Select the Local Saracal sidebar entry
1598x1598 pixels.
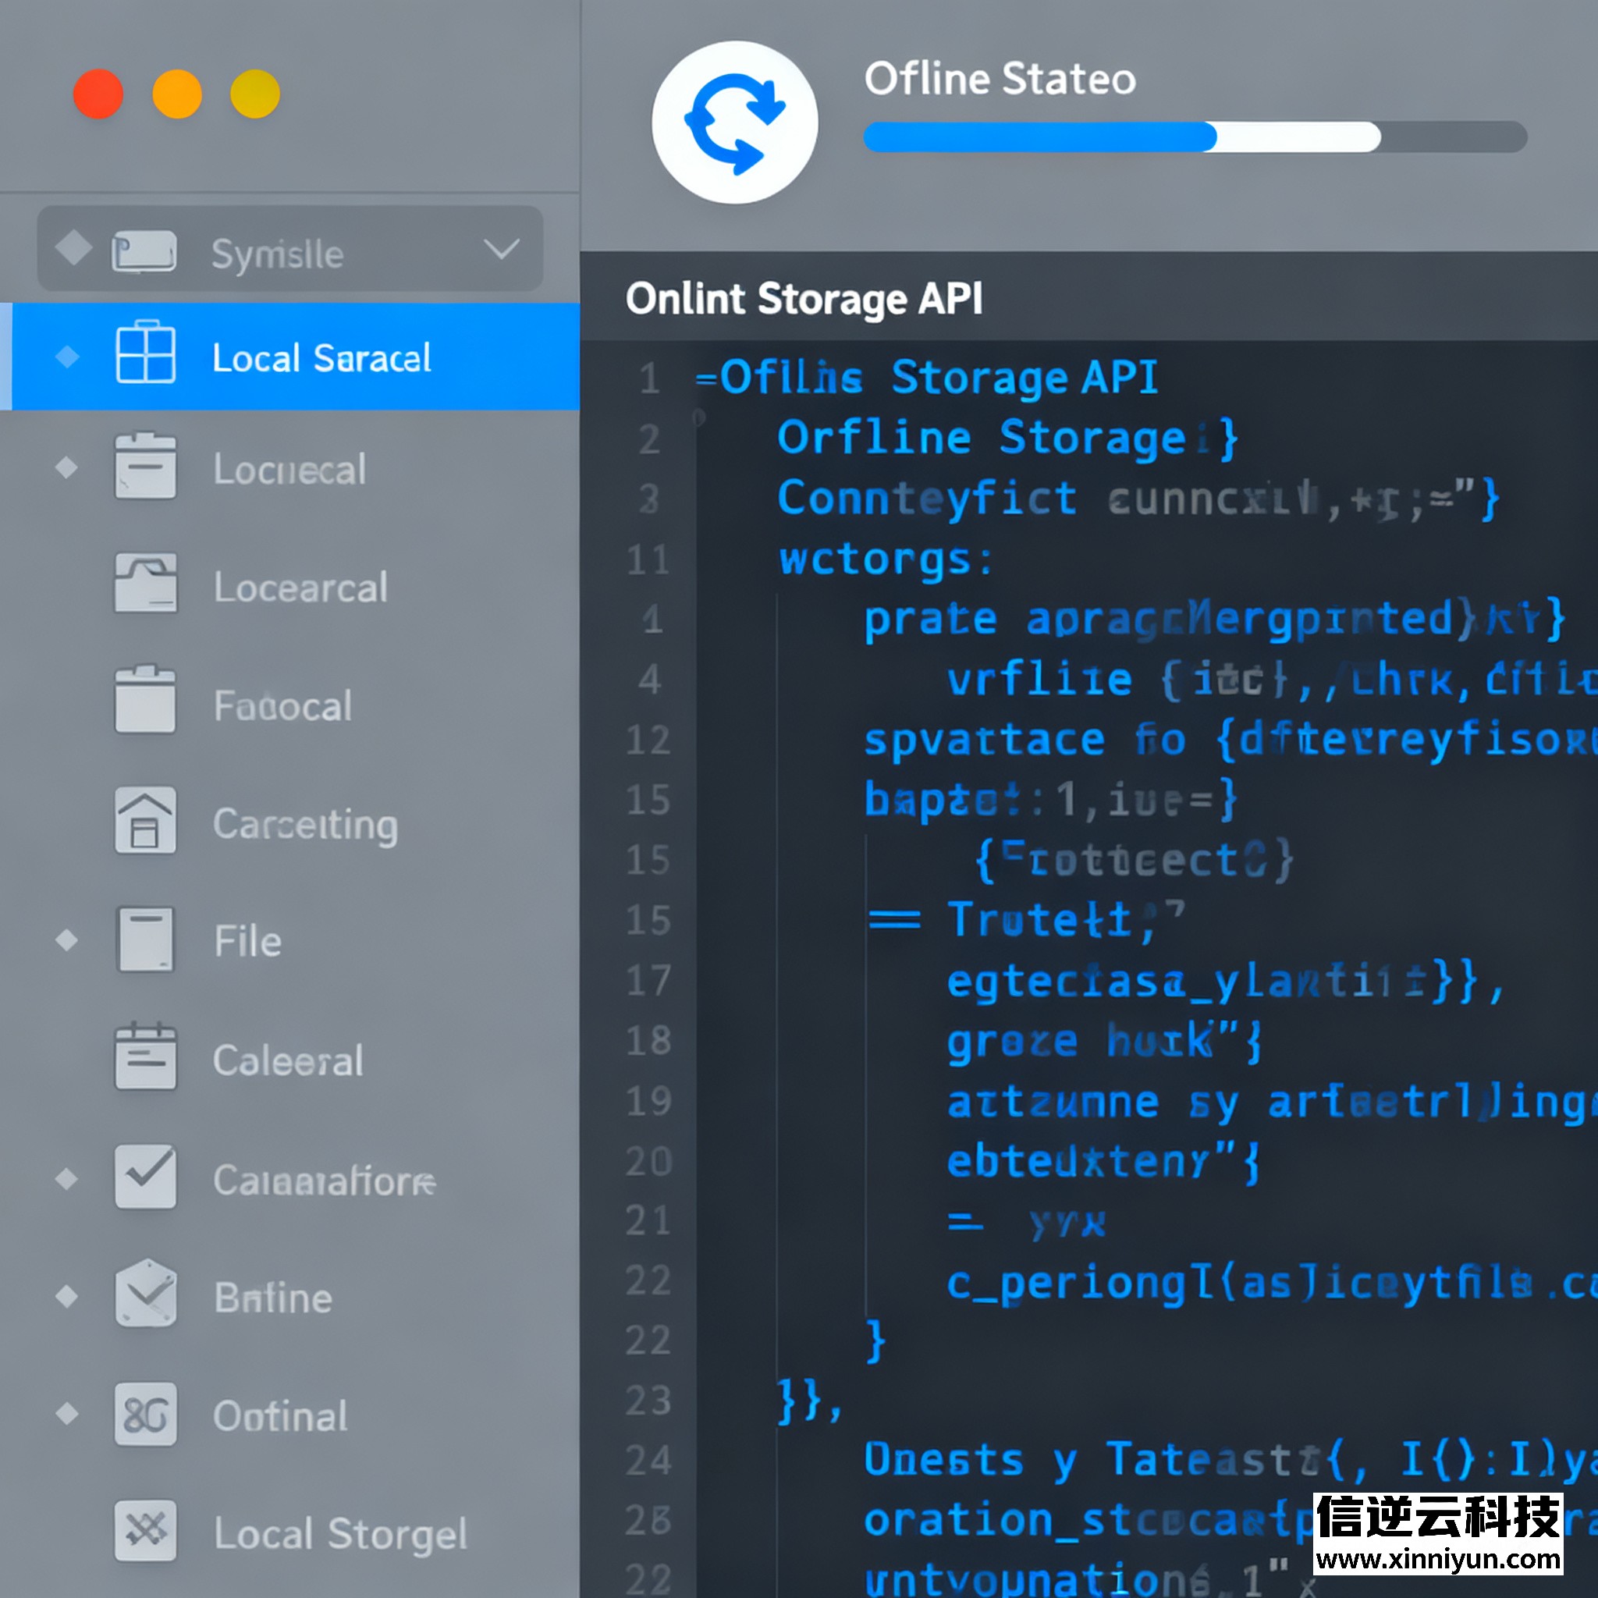pos(321,357)
